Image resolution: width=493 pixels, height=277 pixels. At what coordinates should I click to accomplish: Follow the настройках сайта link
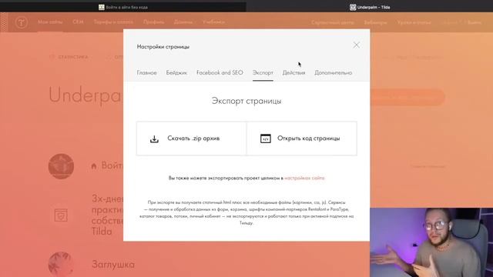[304, 178]
